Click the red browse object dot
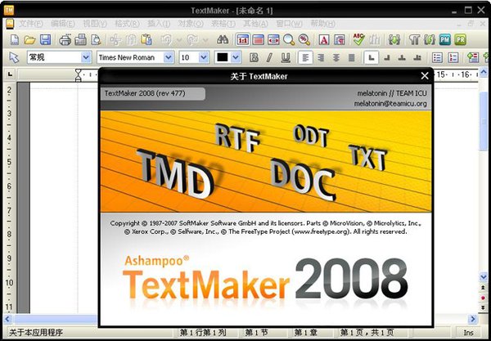Image resolution: width=491 pixels, height=341 pixels. tap(483, 298)
